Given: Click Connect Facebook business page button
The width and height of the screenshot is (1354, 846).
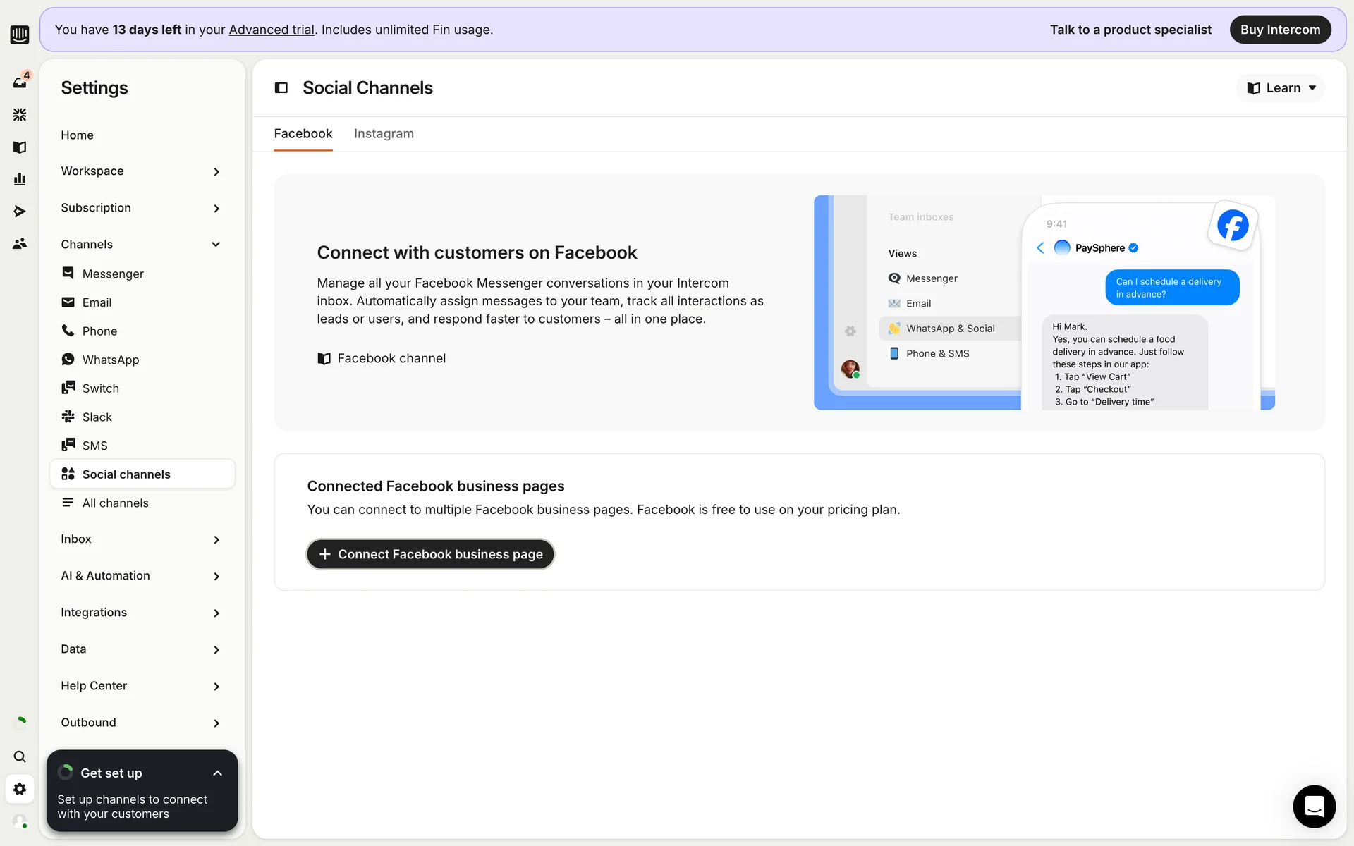Looking at the screenshot, I should click(430, 554).
